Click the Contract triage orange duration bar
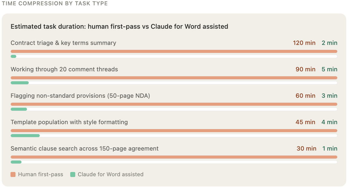 pyautogui.click(x=174, y=51)
